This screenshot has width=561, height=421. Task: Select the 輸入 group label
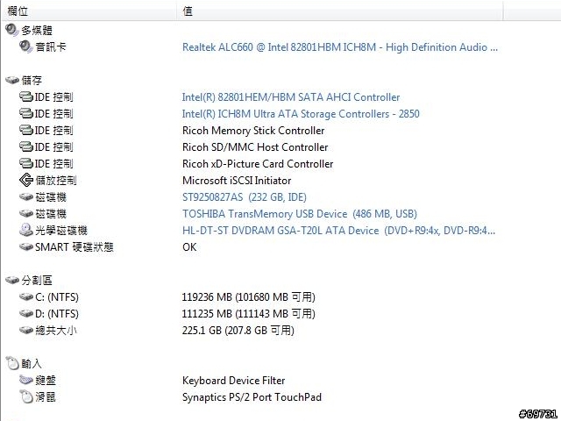pos(32,364)
